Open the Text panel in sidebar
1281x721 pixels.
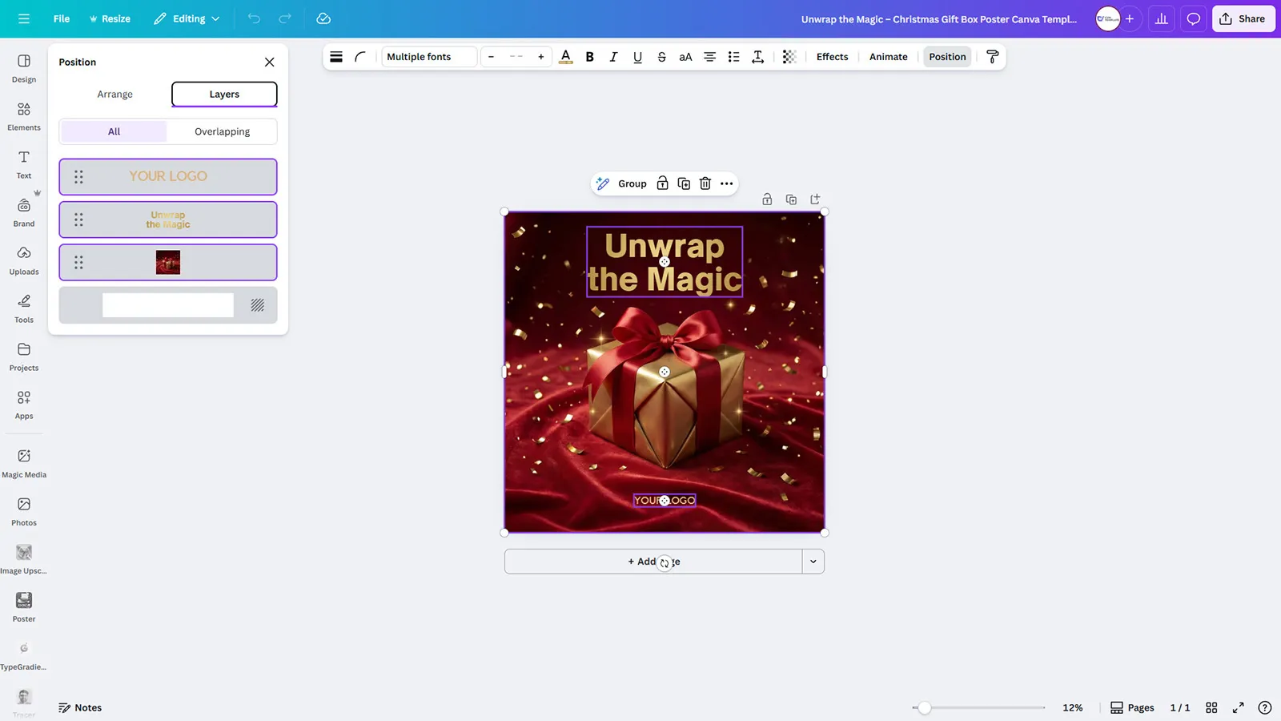[x=23, y=163]
